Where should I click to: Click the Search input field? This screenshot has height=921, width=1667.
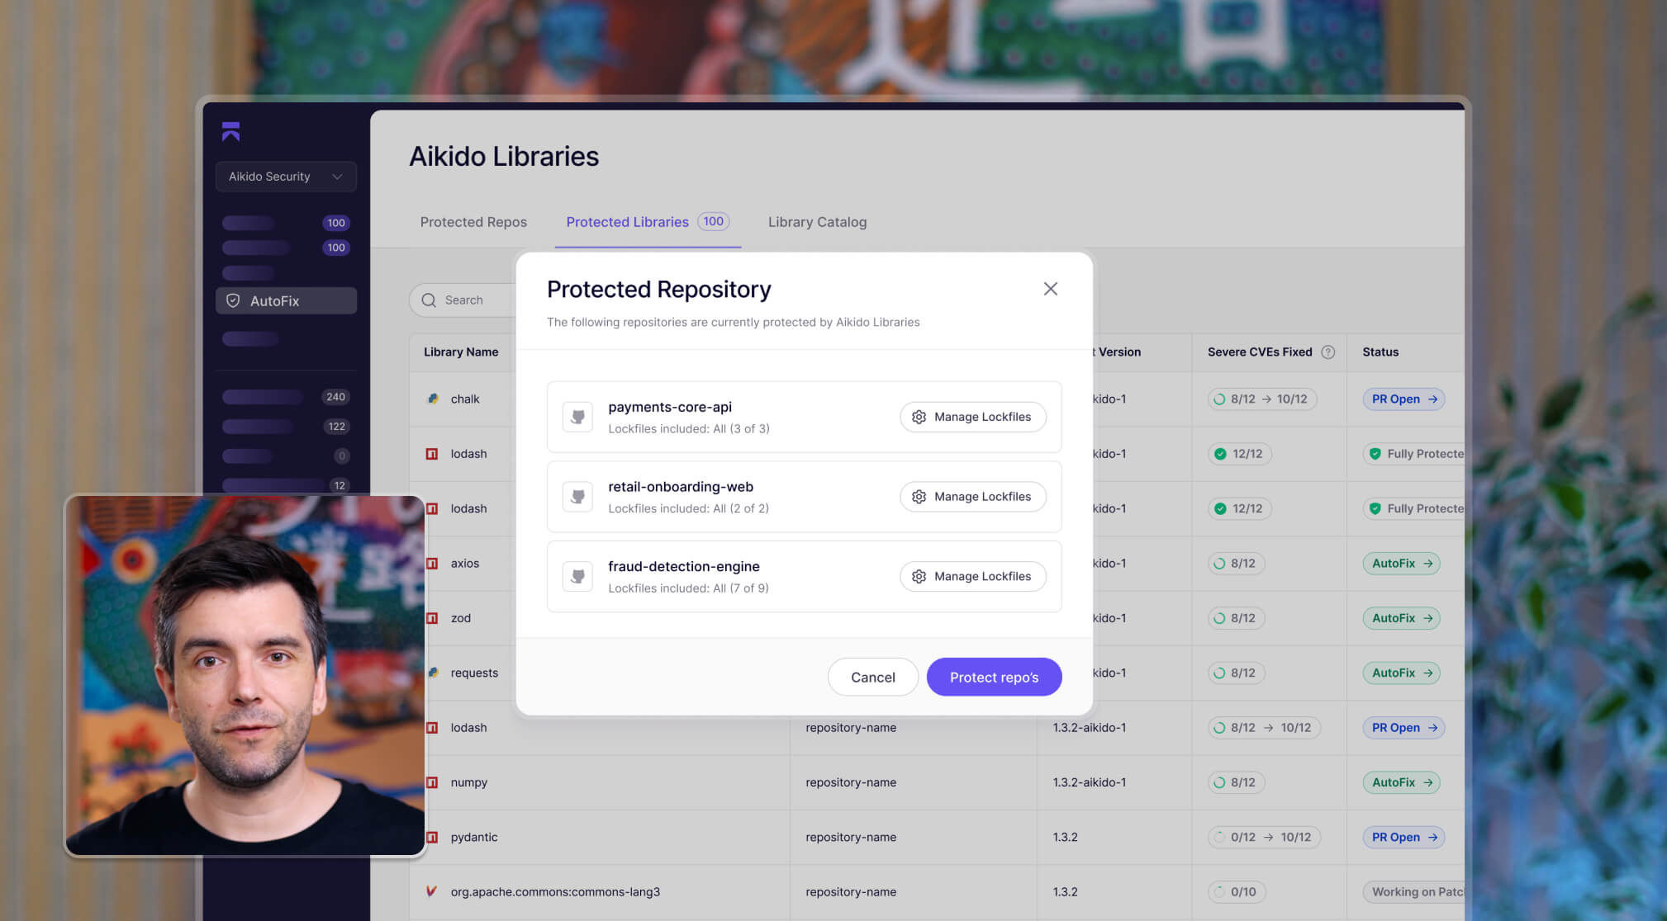[463, 300]
